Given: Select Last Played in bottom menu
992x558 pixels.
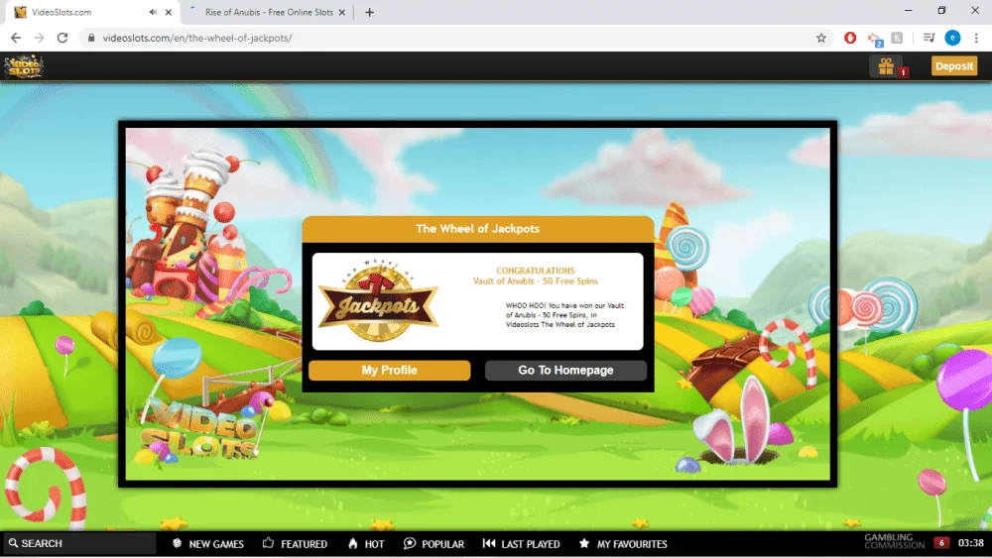Looking at the screenshot, I should pyautogui.click(x=522, y=543).
